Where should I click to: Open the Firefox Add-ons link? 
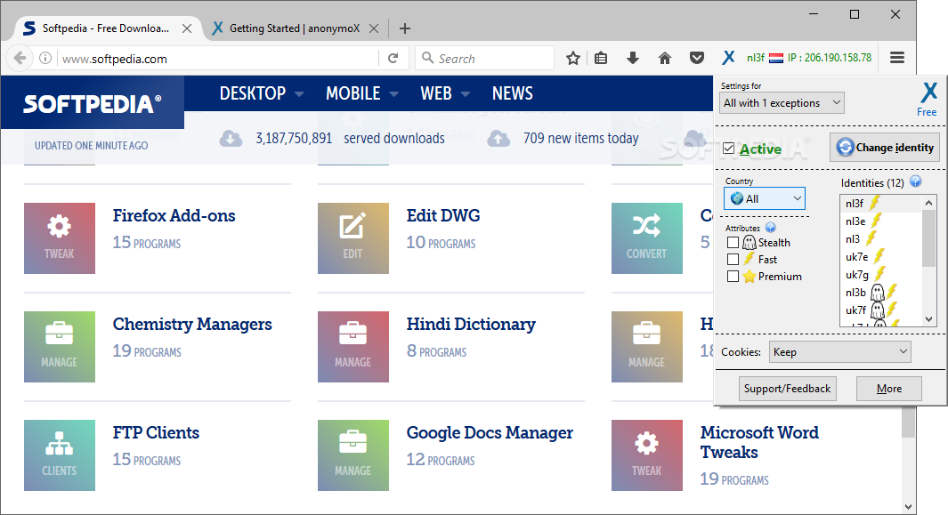pyautogui.click(x=174, y=216)
